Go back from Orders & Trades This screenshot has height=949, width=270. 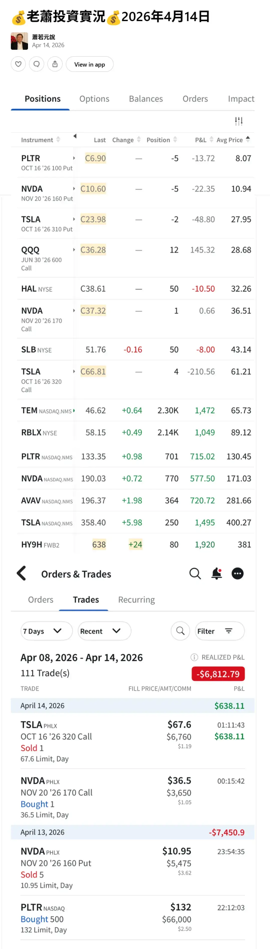[x=22, y=573]
